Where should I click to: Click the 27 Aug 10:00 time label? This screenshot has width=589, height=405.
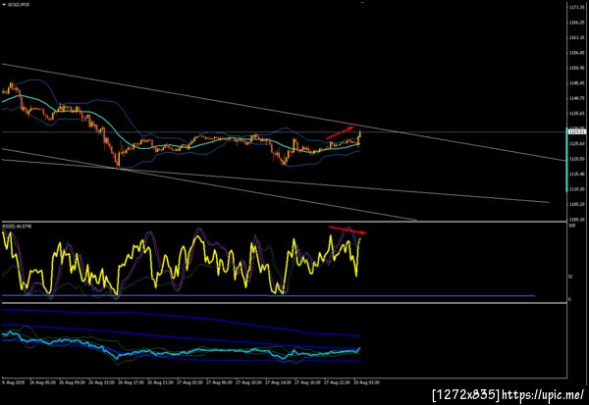coord(248,382)
